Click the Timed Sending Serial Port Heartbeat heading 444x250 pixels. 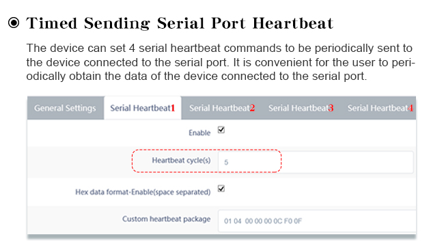[x=180, y=23]
